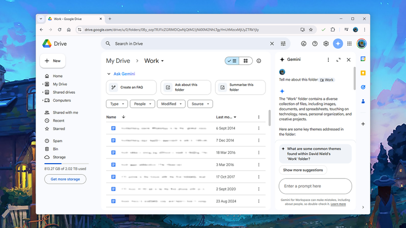Open the Help question mark menu
The width and height of the screenshot is (406, 228).
pyautogui.click(x=315, y=44)
